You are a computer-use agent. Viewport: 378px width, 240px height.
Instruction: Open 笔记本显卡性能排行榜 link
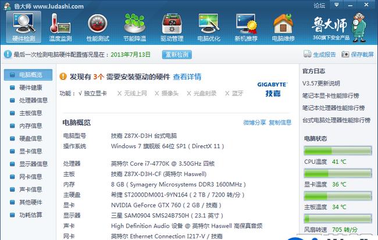point(331,96)
